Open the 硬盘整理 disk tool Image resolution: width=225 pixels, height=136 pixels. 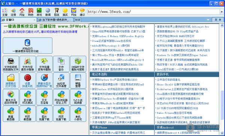(x=78, y=81)
